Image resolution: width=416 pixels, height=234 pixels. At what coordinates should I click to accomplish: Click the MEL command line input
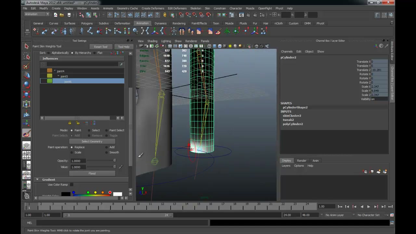tap(122, 223)
